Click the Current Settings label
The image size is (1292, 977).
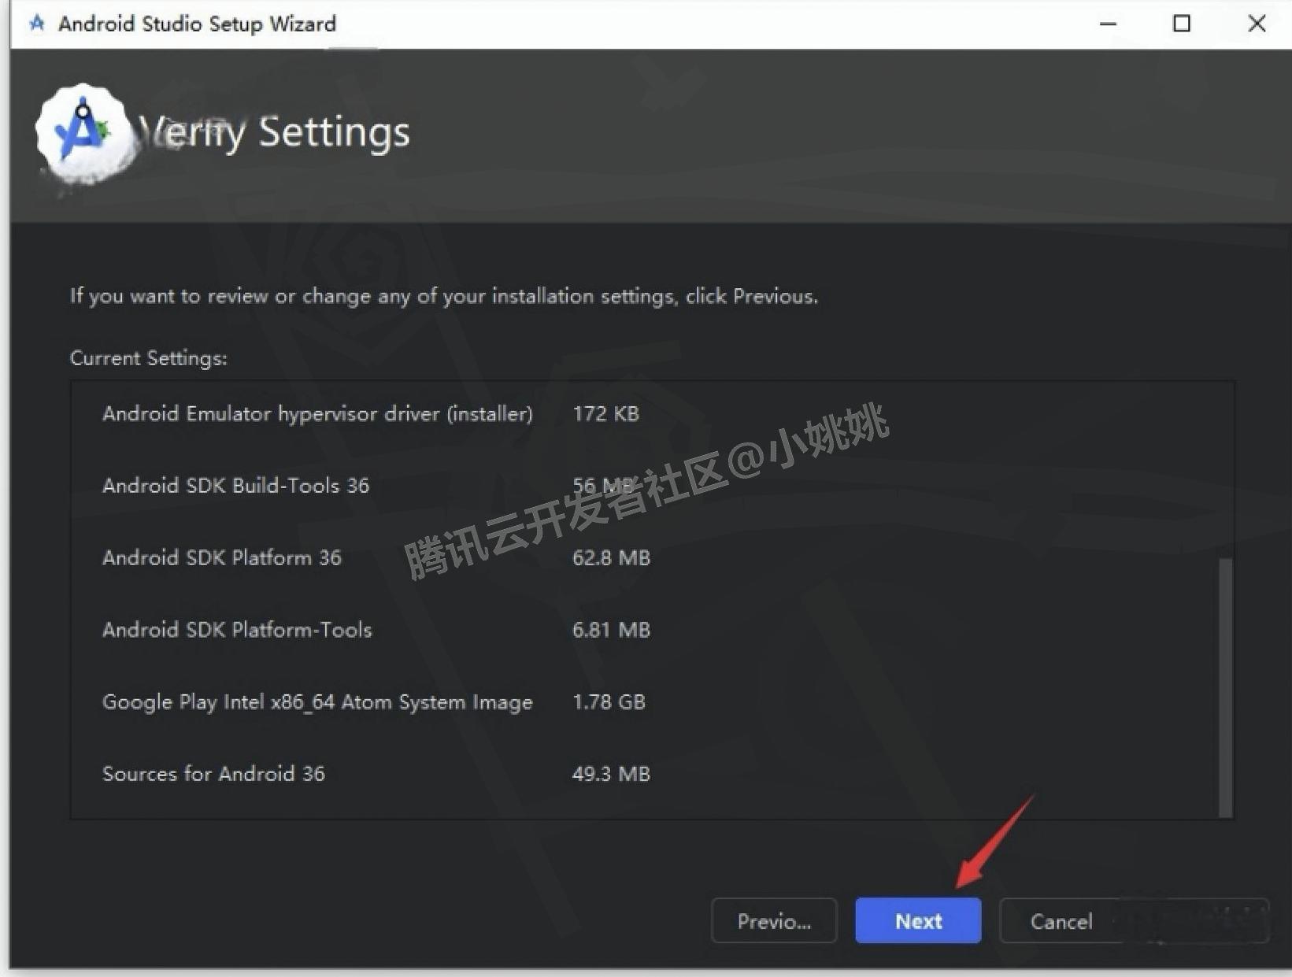(148, 357)
